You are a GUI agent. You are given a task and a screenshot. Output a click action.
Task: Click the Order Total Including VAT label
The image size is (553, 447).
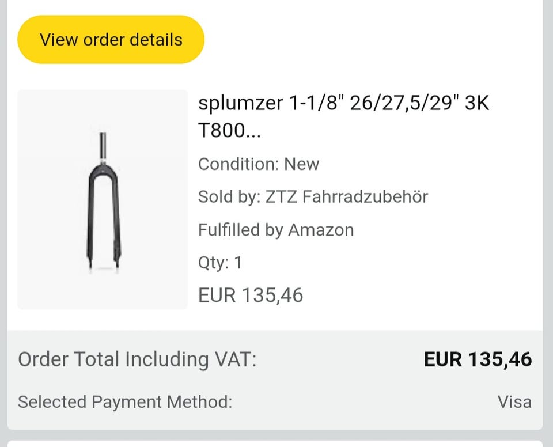137,359
